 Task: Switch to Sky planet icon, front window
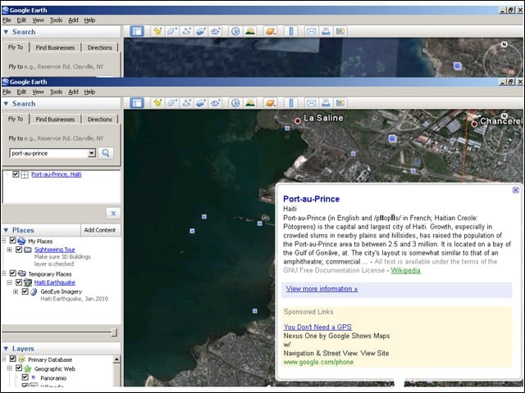point(270,103)
